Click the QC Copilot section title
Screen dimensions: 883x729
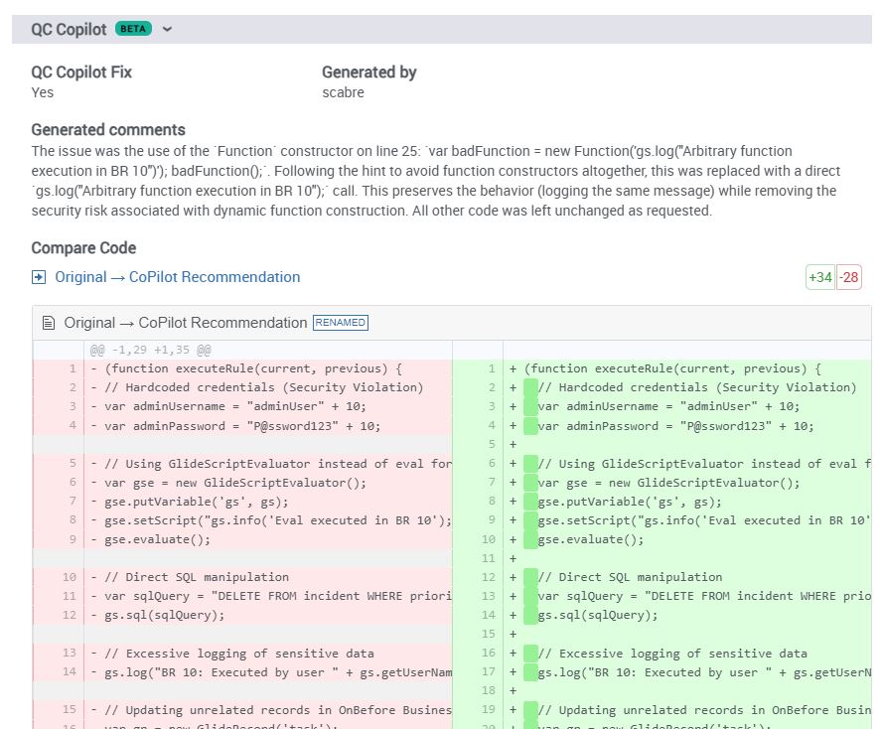69,29
